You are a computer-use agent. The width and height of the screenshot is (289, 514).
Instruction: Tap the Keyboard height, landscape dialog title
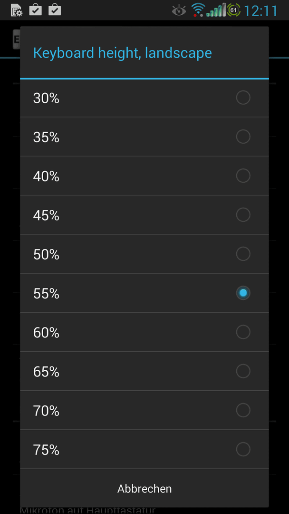click(x=123, y=53)
